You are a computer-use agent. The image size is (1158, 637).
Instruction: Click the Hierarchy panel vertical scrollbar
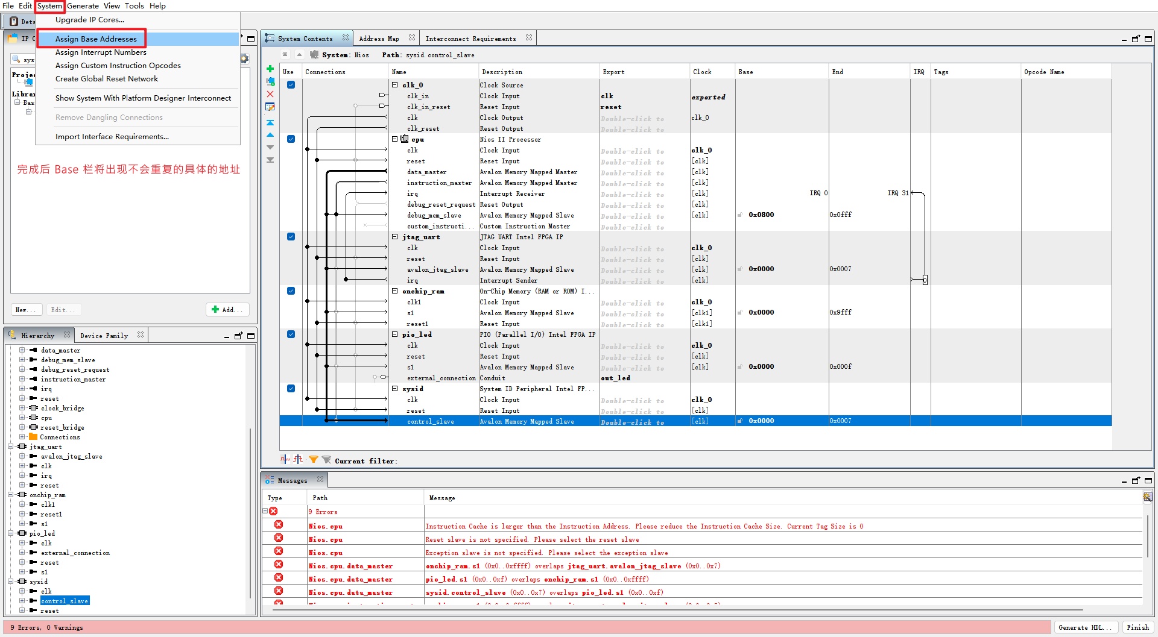(250, 513)
